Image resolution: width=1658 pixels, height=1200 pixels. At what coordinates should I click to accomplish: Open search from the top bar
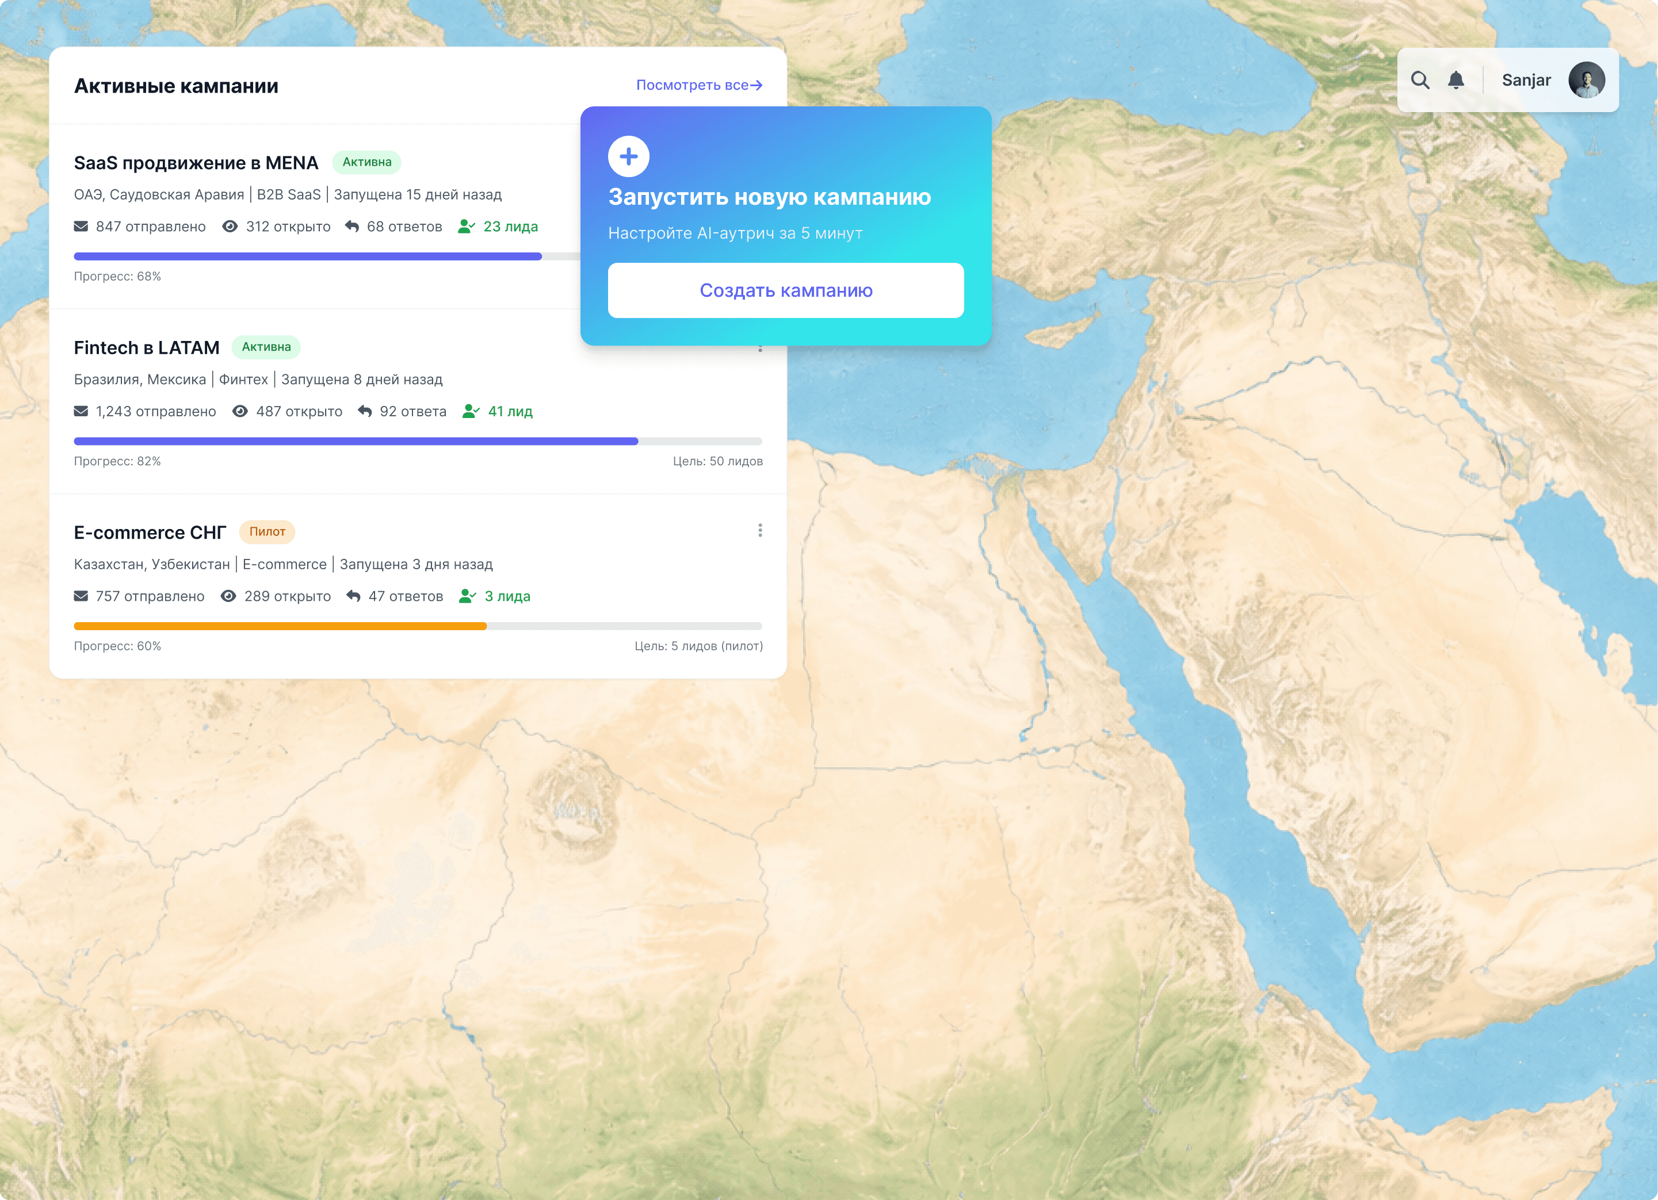click(1421, 80)
